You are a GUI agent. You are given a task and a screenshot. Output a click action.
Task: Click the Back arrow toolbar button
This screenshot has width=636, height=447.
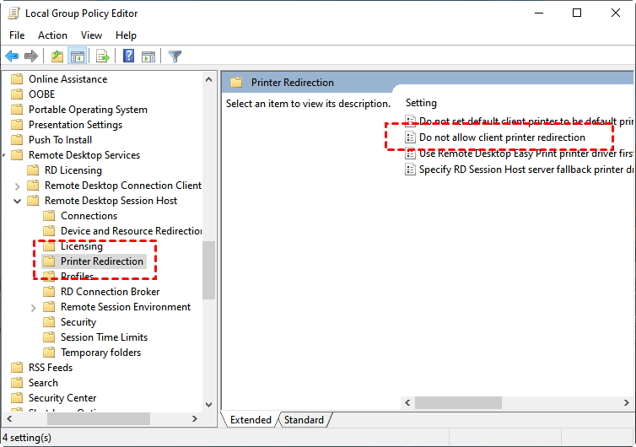12,57
